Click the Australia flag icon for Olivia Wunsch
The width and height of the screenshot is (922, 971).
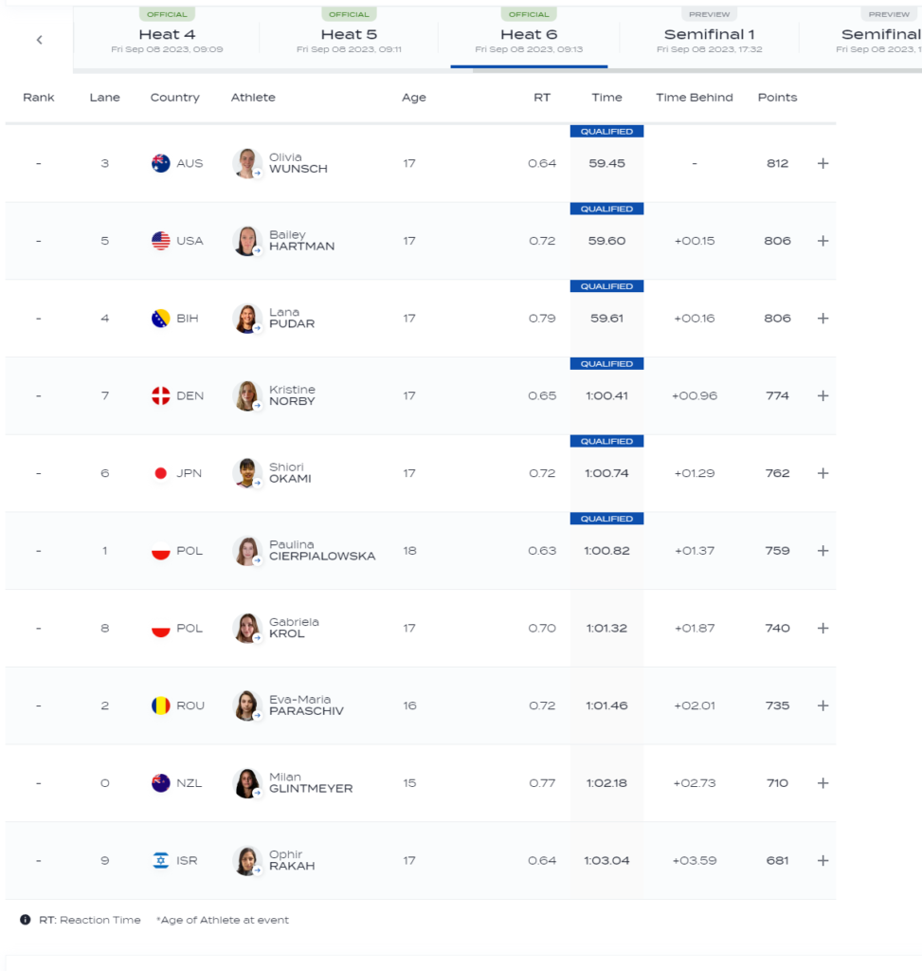(x=161, y=163)
